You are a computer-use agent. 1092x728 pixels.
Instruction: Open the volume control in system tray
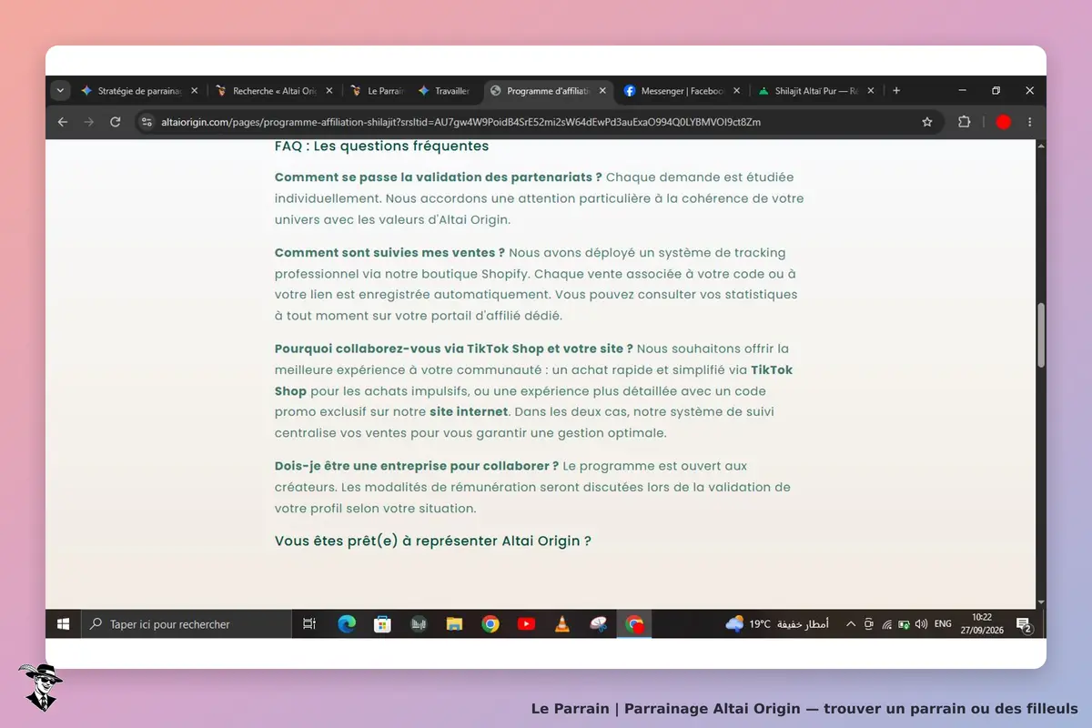pos(921,624)
